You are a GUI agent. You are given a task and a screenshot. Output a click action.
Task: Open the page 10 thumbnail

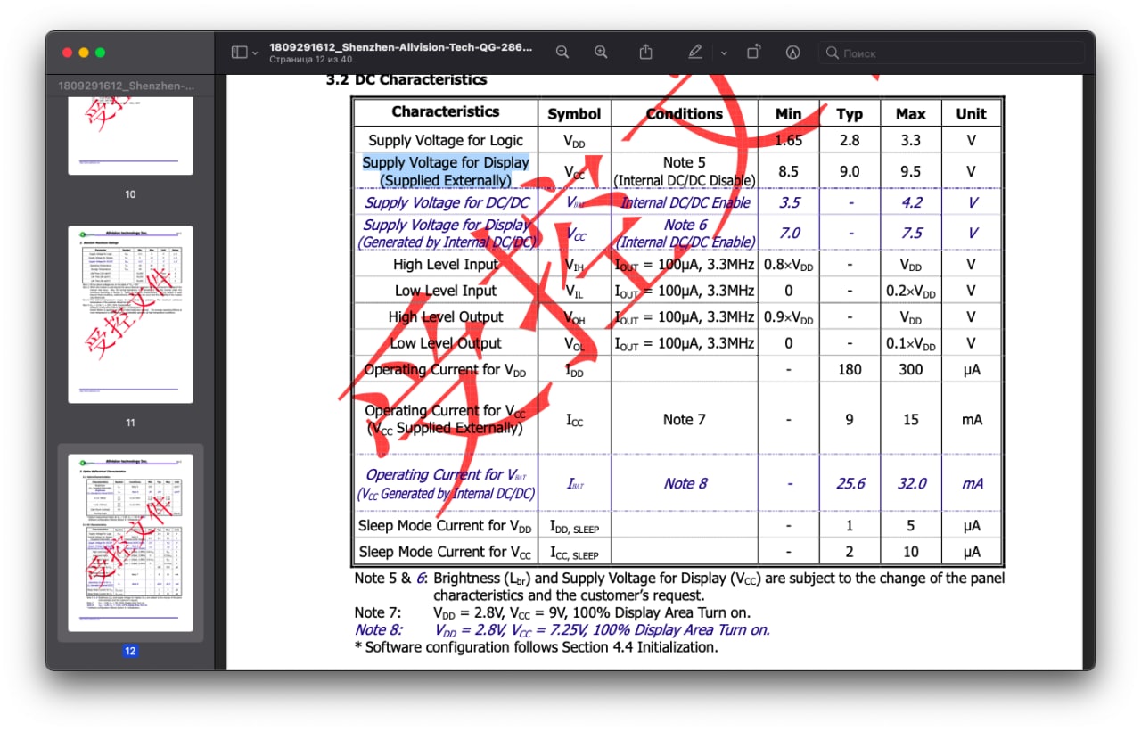click(130, 138)
